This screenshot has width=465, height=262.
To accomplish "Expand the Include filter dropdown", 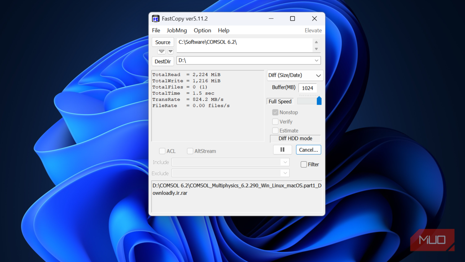I will (285, 162).
